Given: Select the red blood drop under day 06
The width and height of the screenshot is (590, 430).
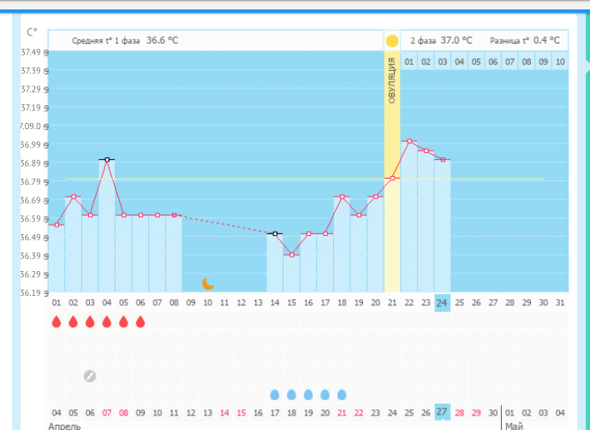Looking at the screenshot, I should pos(140,322).
